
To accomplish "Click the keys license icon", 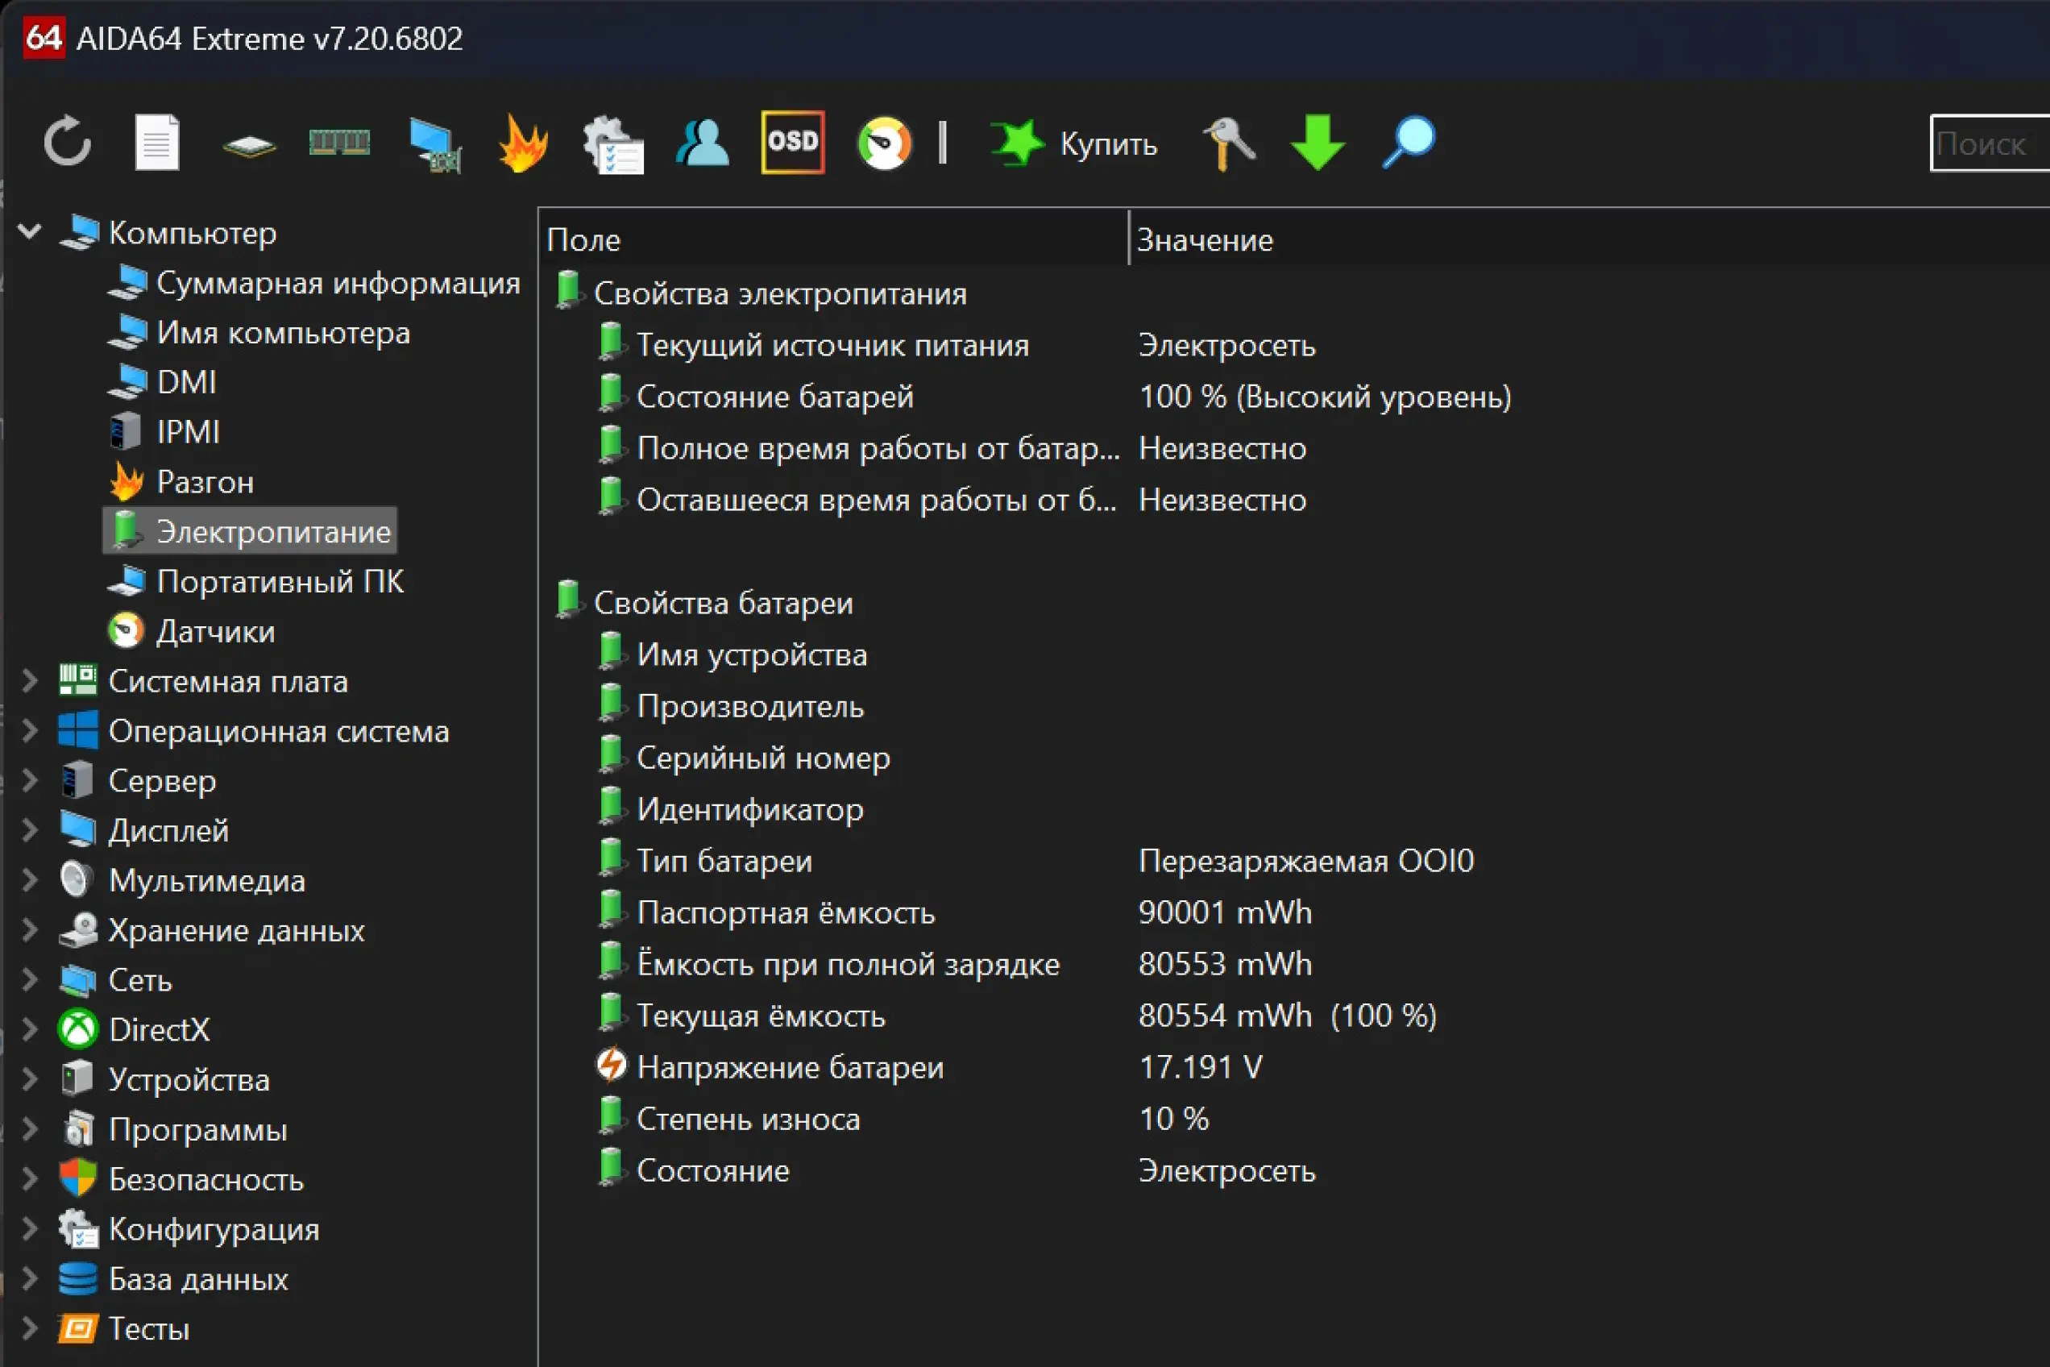I will pos(1229,143).
